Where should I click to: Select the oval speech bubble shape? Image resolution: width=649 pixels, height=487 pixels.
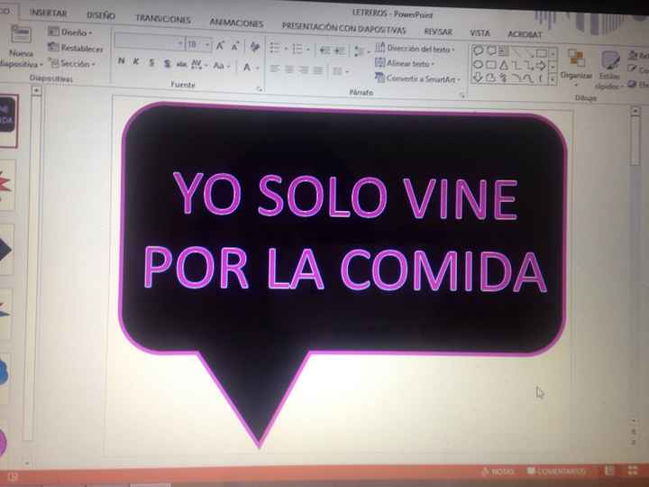(x=478, y=51)
